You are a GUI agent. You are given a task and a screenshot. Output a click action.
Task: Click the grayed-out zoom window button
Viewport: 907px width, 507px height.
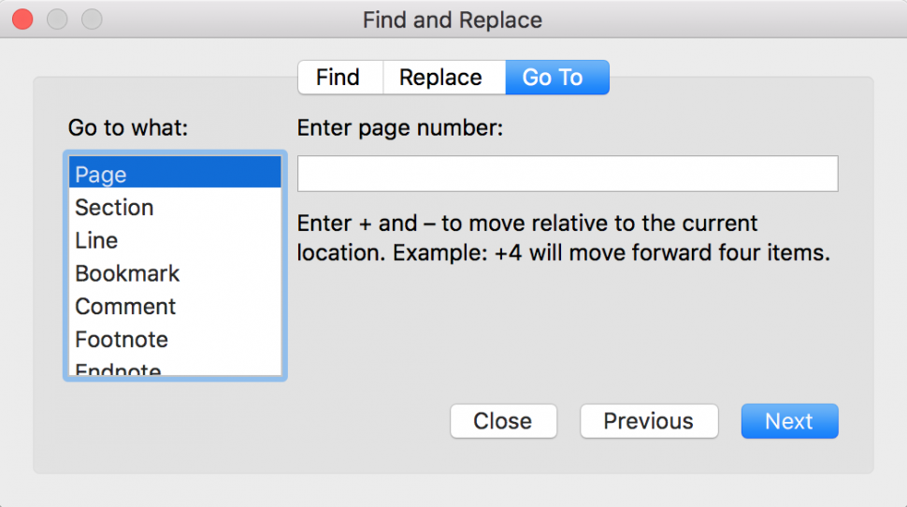click(92, 19)
